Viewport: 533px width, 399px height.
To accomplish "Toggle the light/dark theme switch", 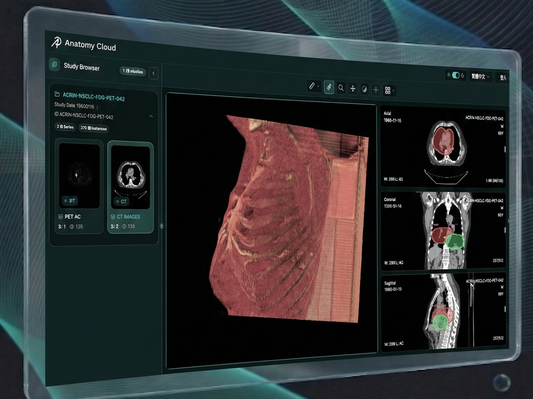I will tap(456, 75).
